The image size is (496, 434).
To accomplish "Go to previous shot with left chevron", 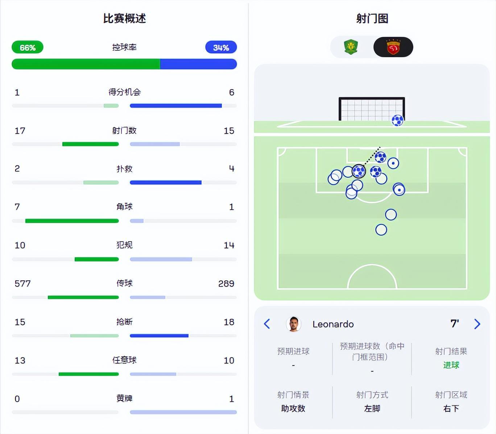I will point(267,324).
